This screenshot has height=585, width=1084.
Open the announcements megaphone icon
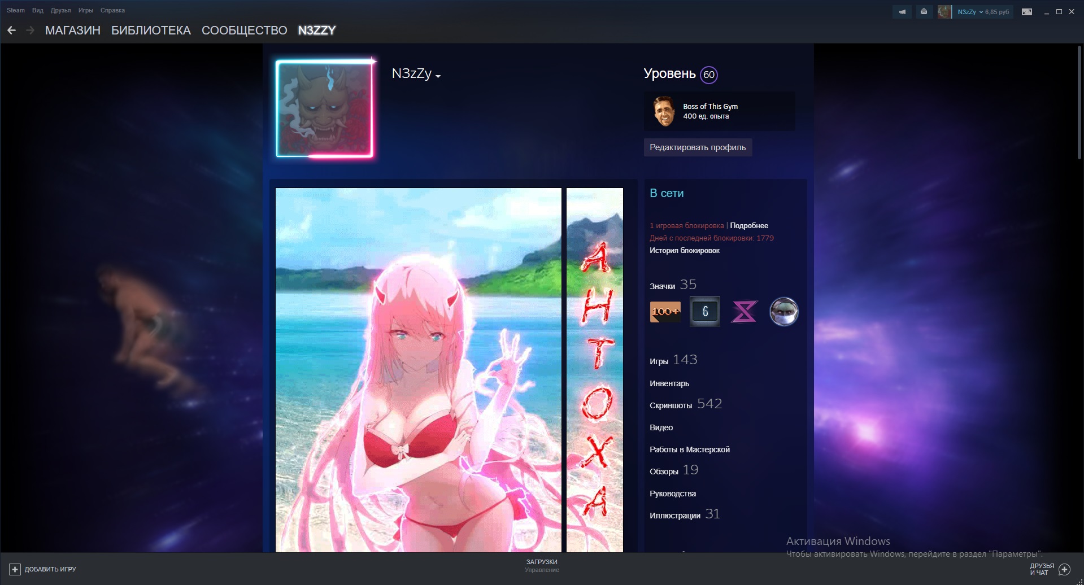coord(902,11)
